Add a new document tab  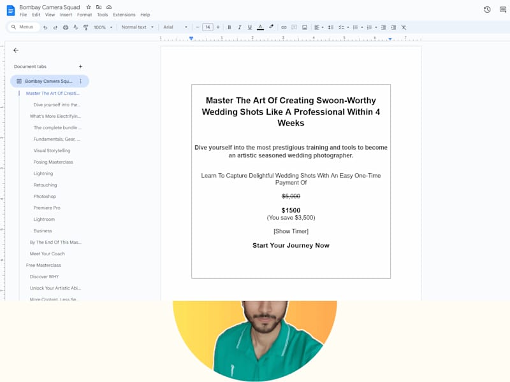click(x=80, y=67)
